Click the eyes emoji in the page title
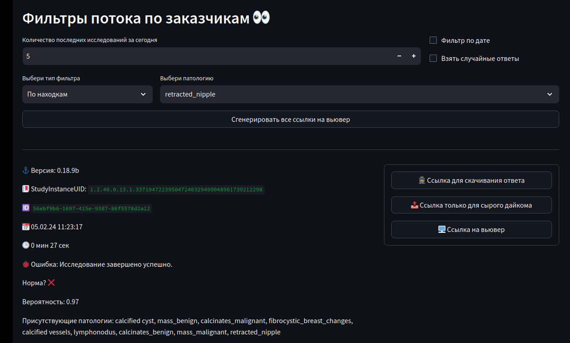Image resolution: width=570 pixels, height=343 pixels. 261,18
